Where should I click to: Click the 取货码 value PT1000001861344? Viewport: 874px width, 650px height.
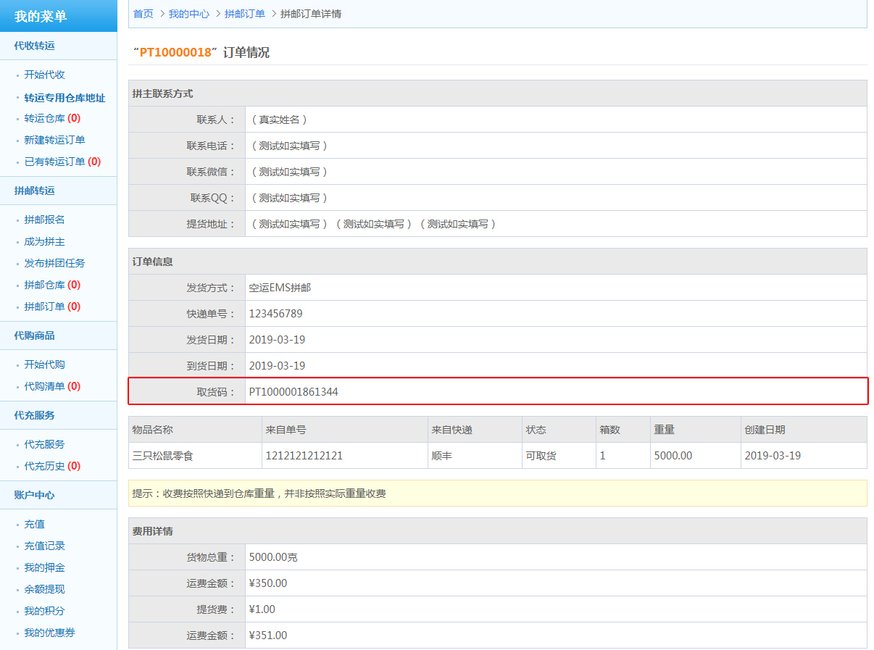294,392
